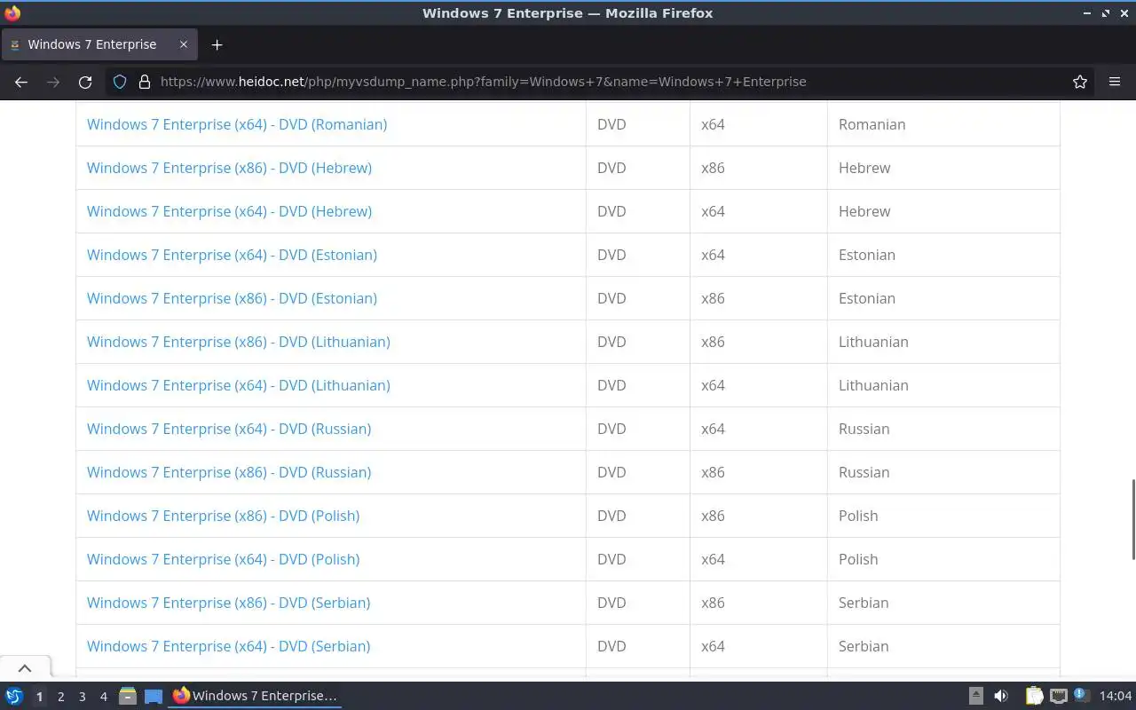Open Windows 7 Enterprise (x86) Estonian link
Viewport: 1136px width, 710px height.
click(x=232, y=298)
